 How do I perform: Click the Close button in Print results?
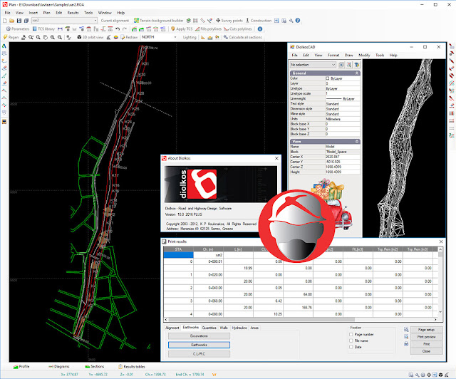point(426,351)
